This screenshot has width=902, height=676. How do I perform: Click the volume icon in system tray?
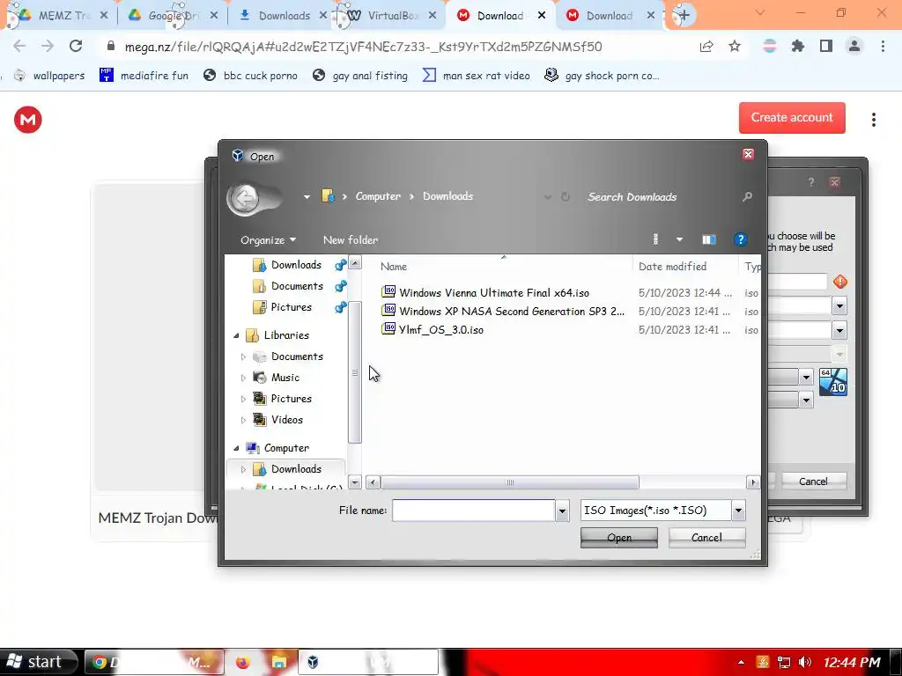pyautogui.click(x=805, y=662)
